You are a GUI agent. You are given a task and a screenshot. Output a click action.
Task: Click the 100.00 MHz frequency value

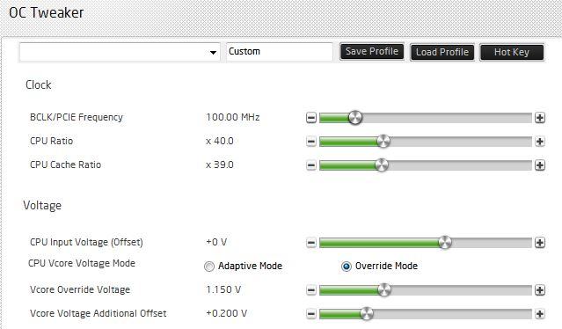click(233, 117)
